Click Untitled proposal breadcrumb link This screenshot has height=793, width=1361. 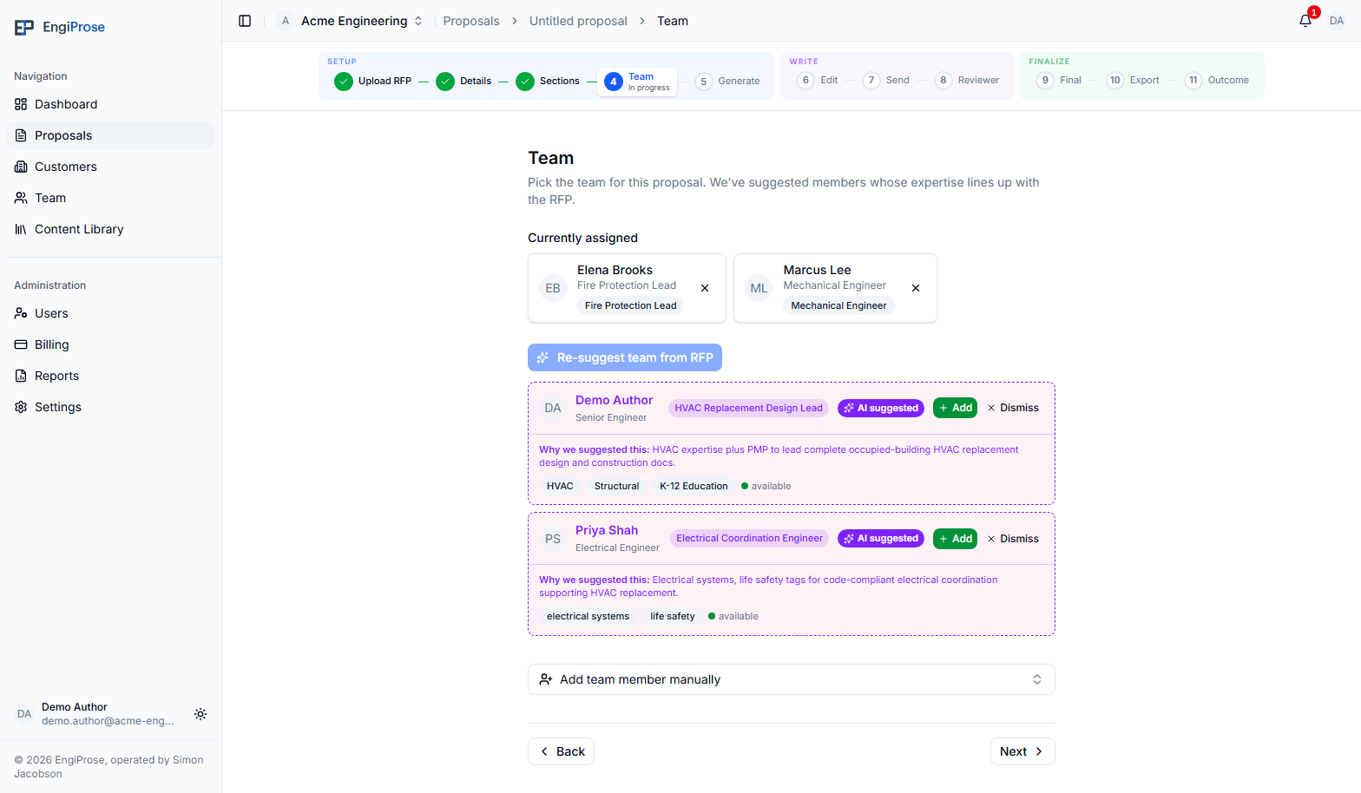pyautogui.click(x=578, y=21)
